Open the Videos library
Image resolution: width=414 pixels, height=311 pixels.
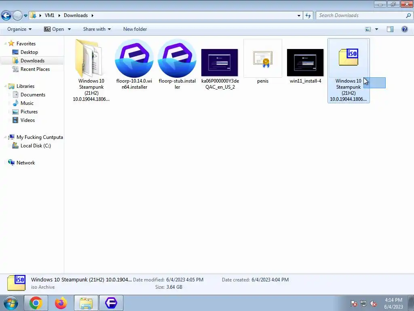point(27,120)
